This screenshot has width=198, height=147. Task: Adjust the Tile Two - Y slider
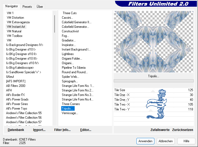(x=154, y=109)
